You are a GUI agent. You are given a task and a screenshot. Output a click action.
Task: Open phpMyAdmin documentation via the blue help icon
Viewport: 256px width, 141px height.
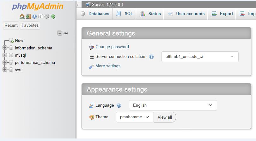tap(34, 16)
